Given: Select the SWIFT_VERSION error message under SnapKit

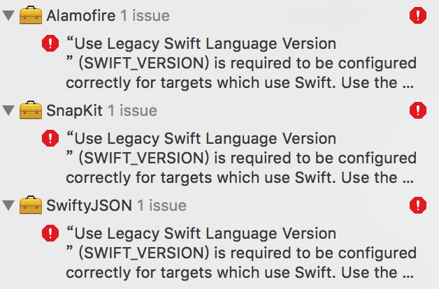Looking at the screenshot, I should (240, 158).
